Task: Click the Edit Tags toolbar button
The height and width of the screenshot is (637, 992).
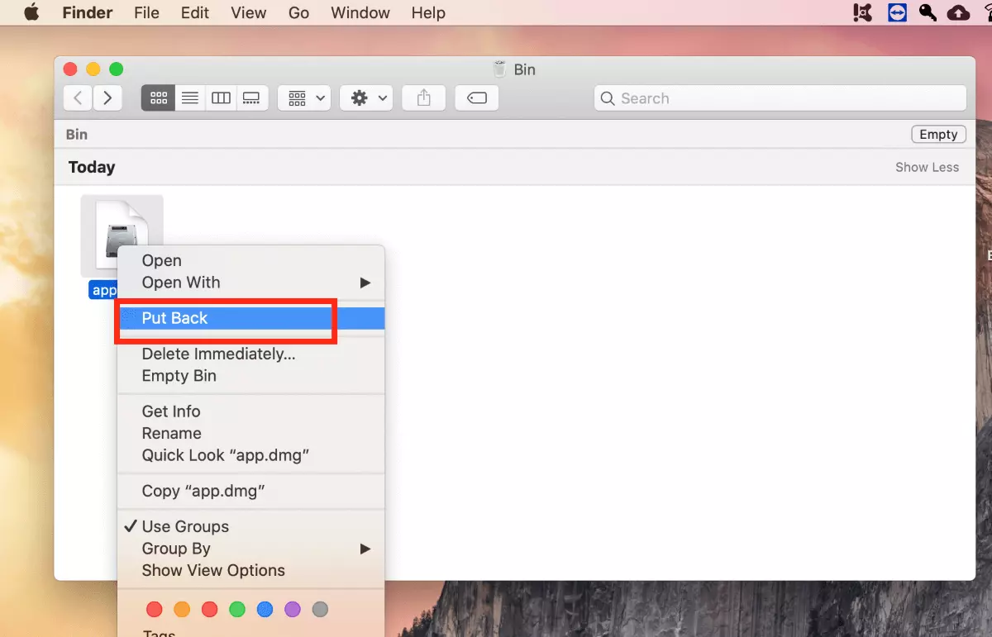Action: 477,97
